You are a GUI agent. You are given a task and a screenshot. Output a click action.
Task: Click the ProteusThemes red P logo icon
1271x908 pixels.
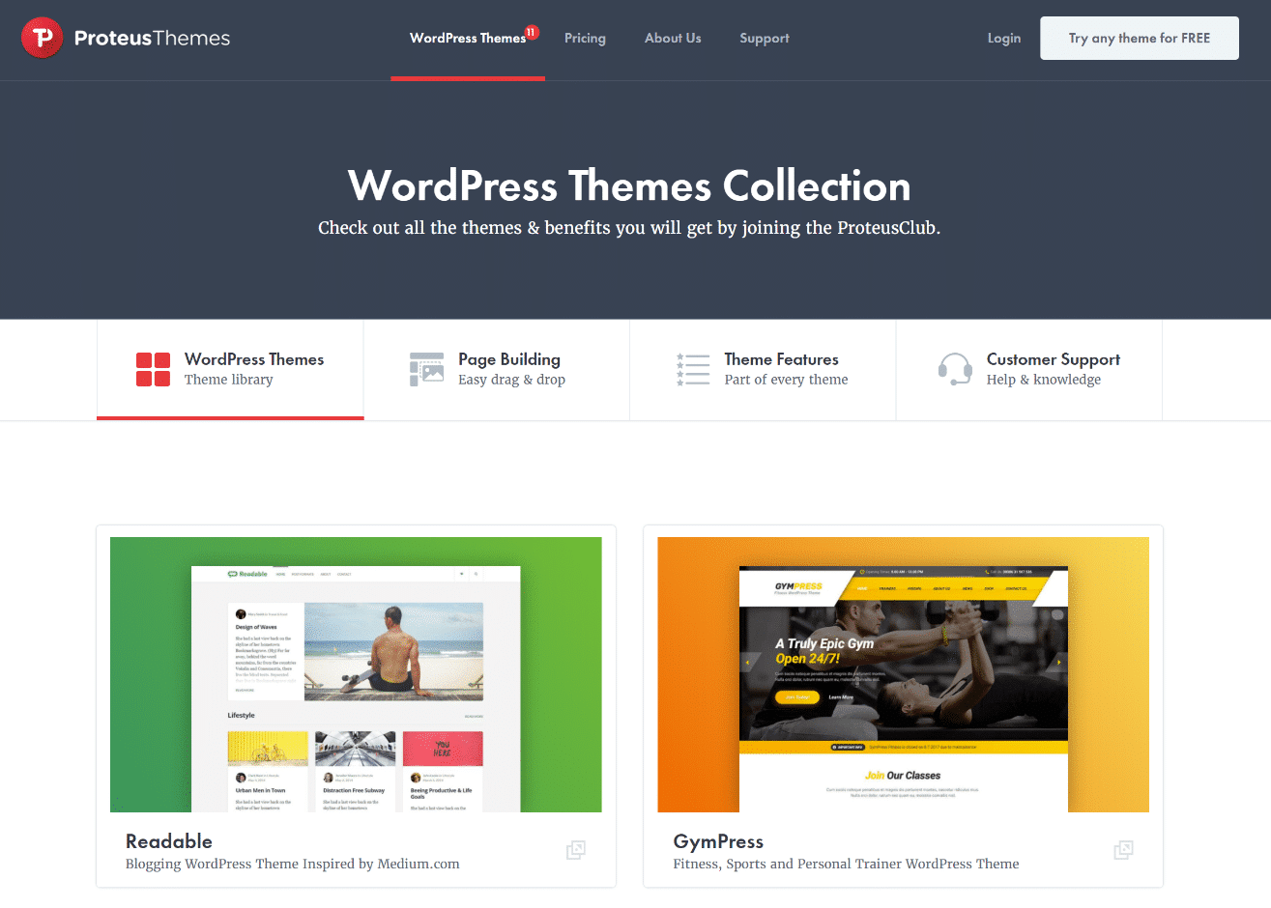pos(42,38)
